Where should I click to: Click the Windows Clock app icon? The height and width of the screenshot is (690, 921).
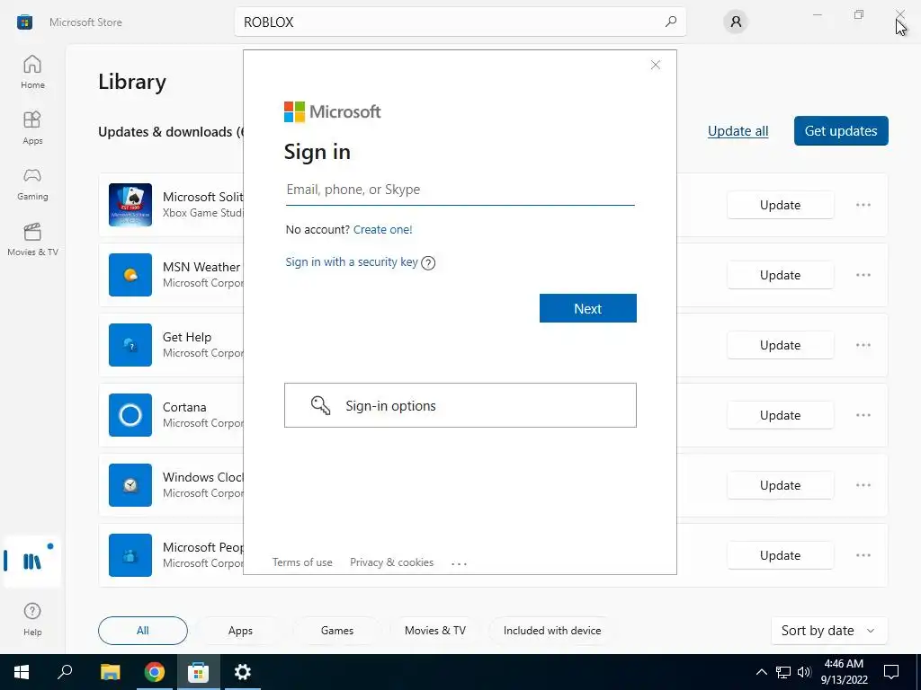tap(130, 485)
